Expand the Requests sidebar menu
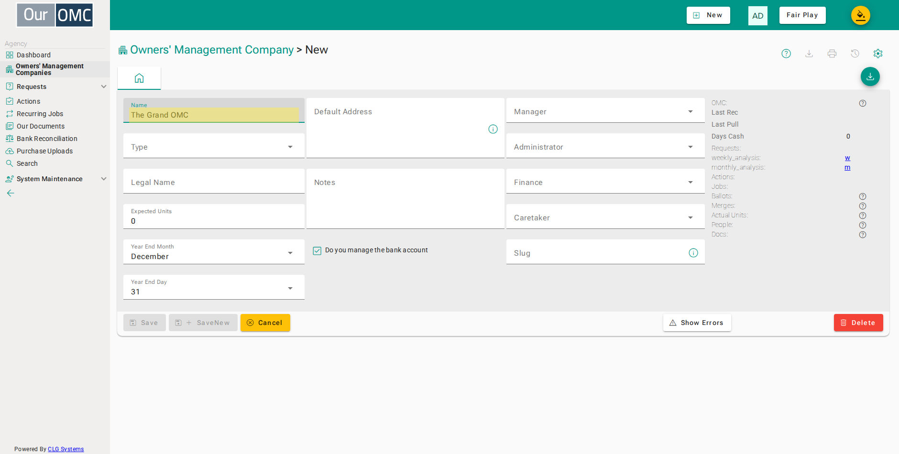This screenshot has width=899, height=454. (x=55, y=86)
